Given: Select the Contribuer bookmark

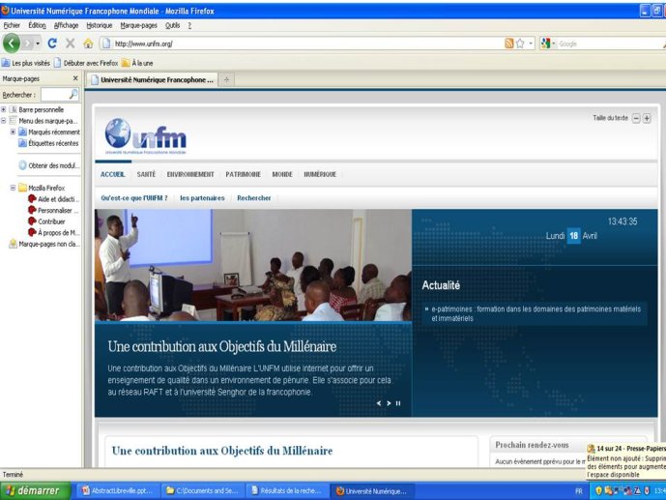Looking at the screenshot, I should point(46,221).
